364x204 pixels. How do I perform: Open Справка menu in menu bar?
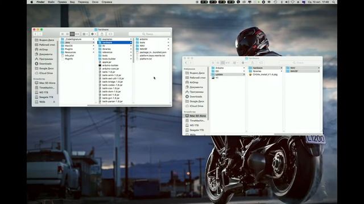point(107,2)
